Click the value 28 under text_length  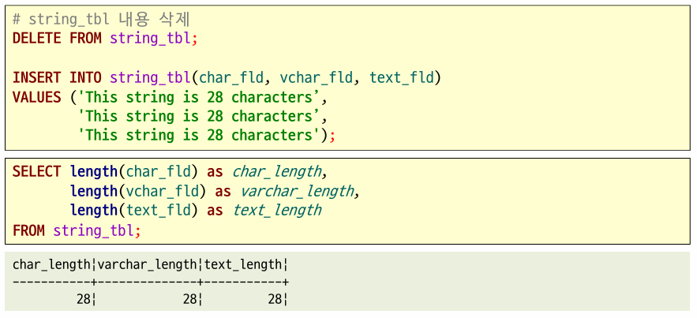pyautogui.click(x=275, y=299)
